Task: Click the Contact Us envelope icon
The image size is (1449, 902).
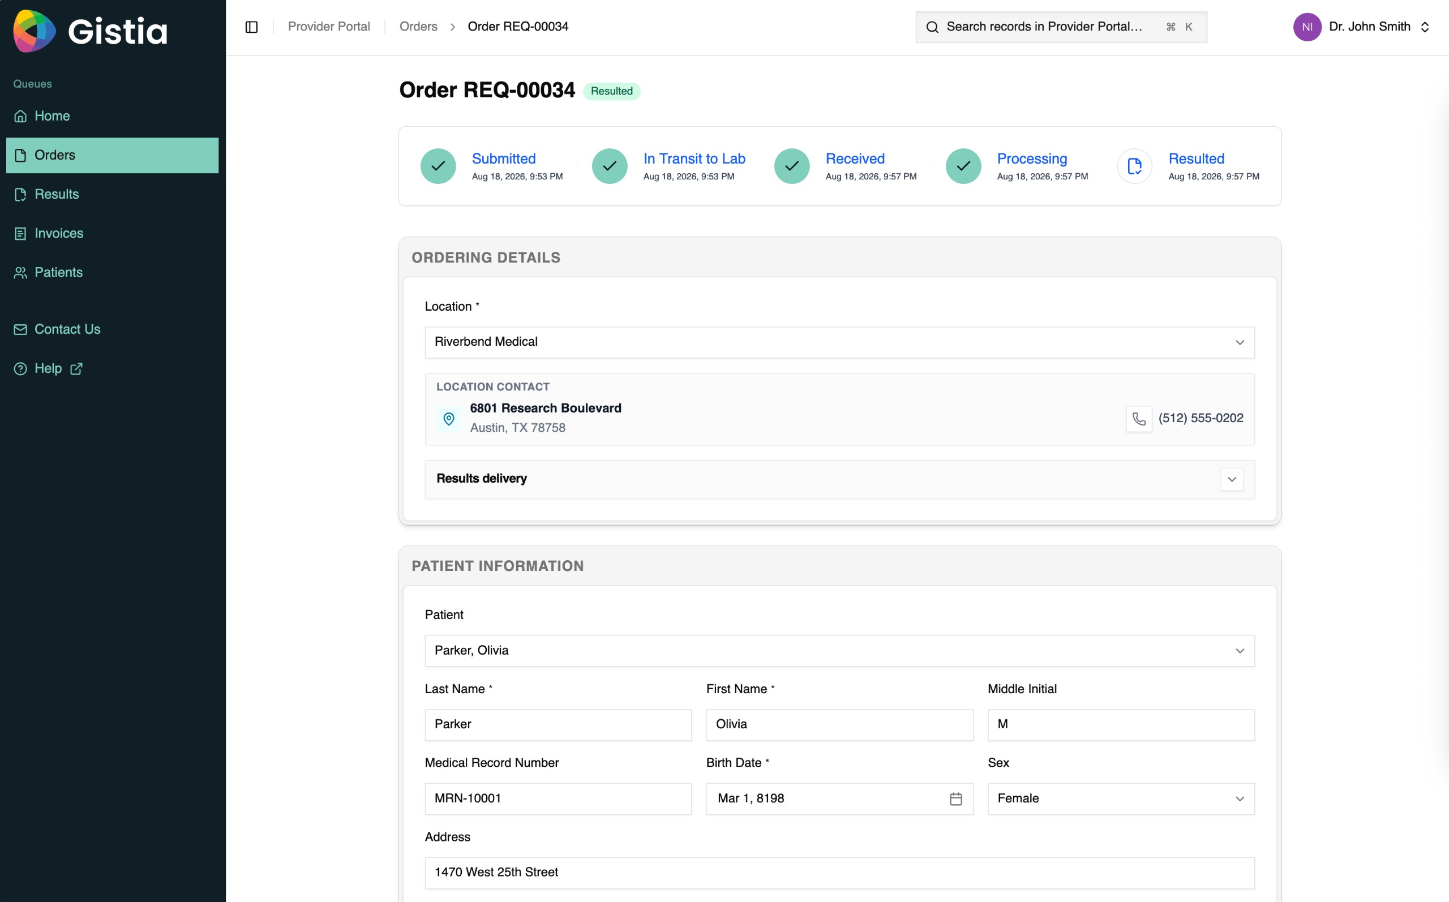Action: pos(20,330)
